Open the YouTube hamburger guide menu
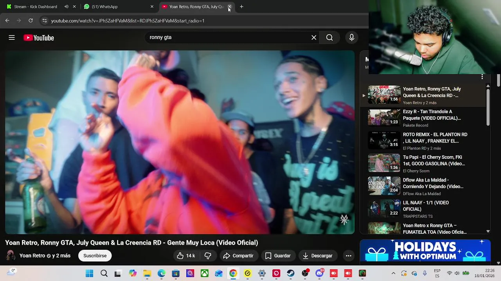The width and height of the screenshot is (501, 281). coord(12,37)
